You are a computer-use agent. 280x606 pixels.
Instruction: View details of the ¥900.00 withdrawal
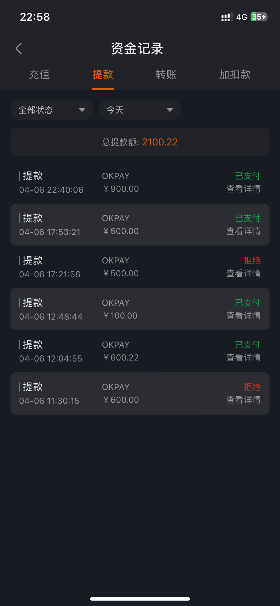pos(243,189)
